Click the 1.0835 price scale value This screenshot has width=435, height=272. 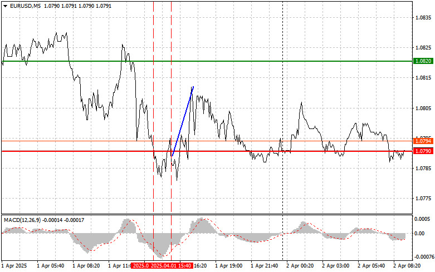(423, 17)
